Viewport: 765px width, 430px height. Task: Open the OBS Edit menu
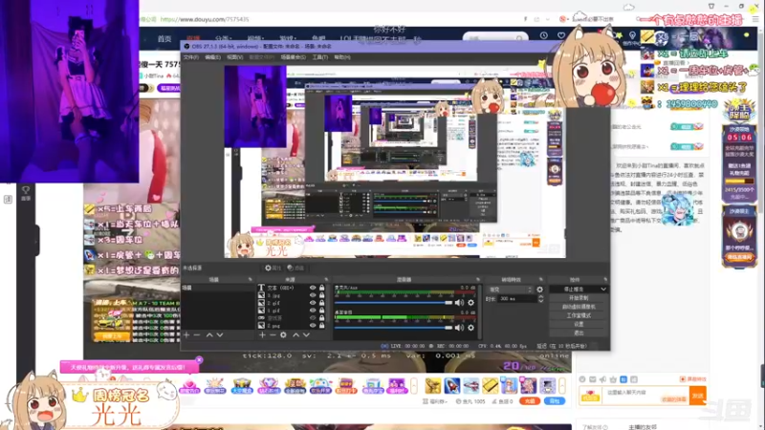(212, 57)
